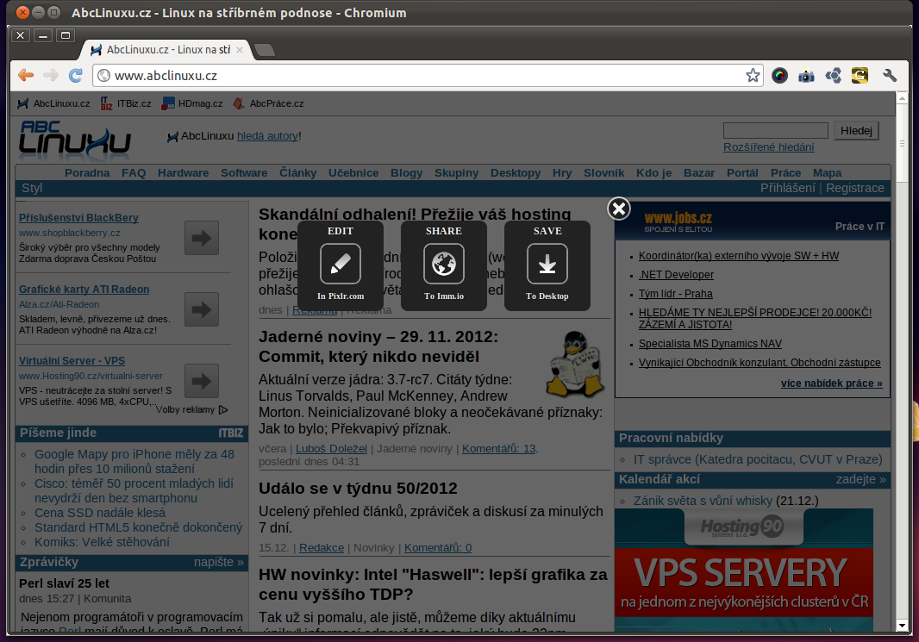This screenshot has width=919, height=642.
Task: Open the ITBiz.cz bookmark
Action: [126, 103]
